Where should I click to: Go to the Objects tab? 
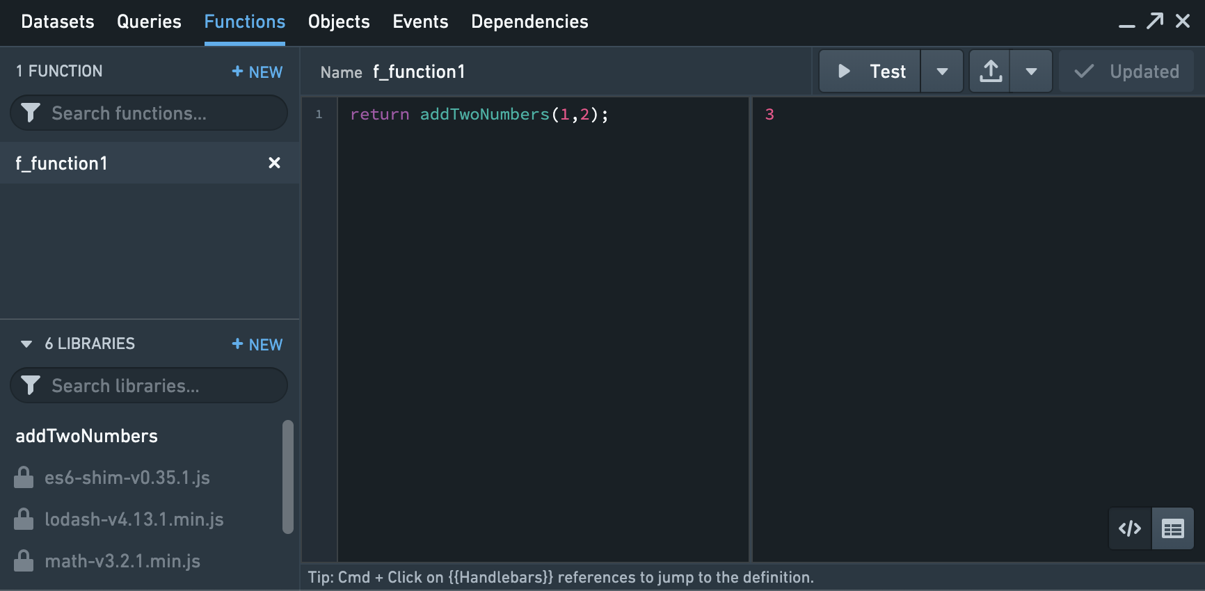(339, 22)
